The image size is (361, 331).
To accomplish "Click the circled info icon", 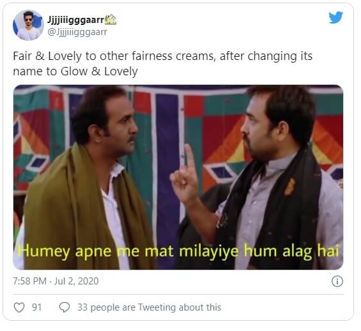I will click(x=337, y=281).
